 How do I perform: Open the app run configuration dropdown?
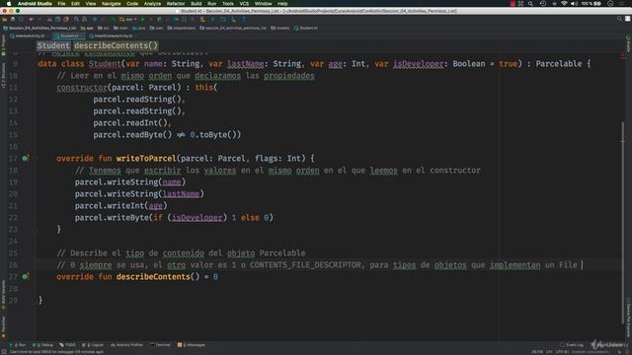tap(128, 19)
